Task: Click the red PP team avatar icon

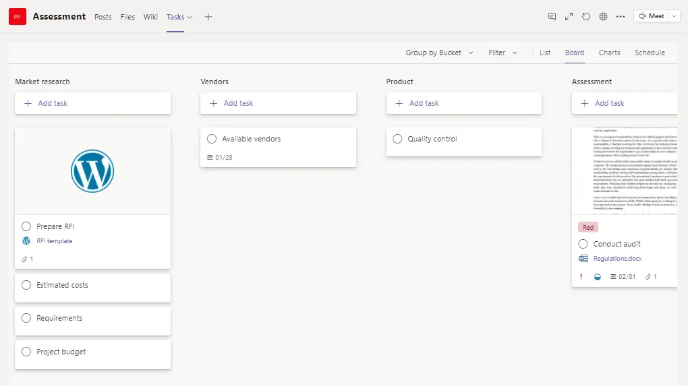Action: [18, 17]
